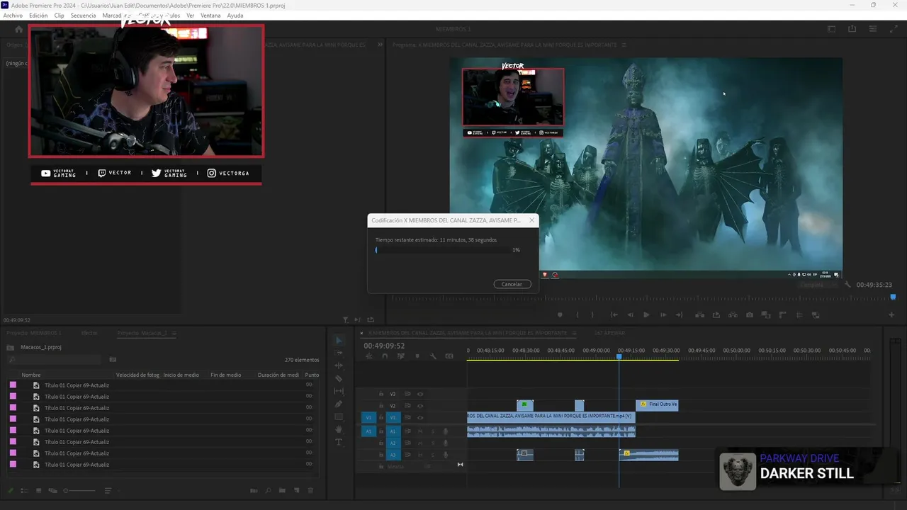Screen dimensions: 907x510
Task: Click the New Item icon in Project panel
Action: click(x=296, y=490)
